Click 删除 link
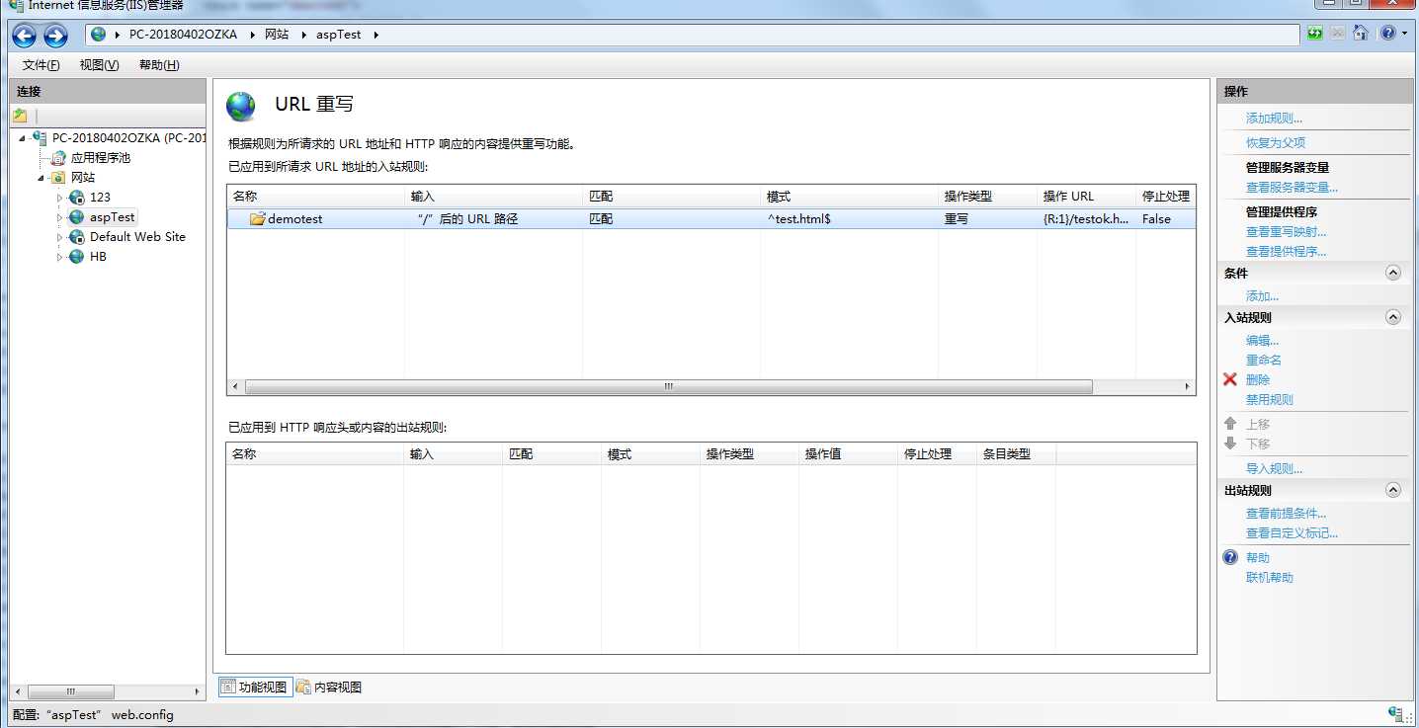Viewport: 1419px width, 728px height. pyautogui.click(x=1258, y=380)
